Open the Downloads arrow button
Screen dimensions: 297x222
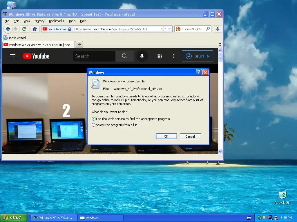[x=218, y=29]
